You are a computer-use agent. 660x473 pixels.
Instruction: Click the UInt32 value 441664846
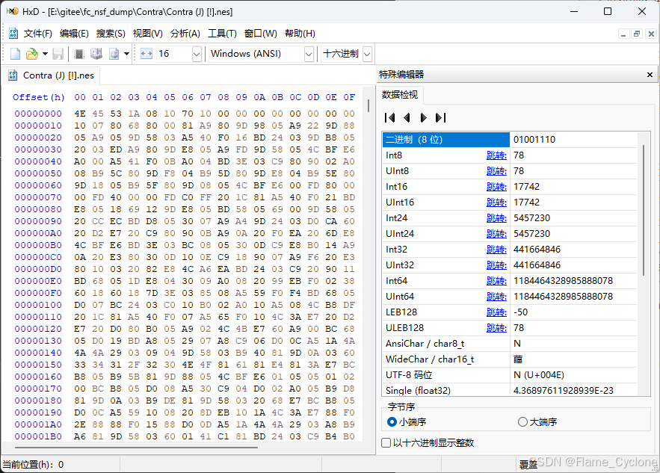(x=537, y=265)
